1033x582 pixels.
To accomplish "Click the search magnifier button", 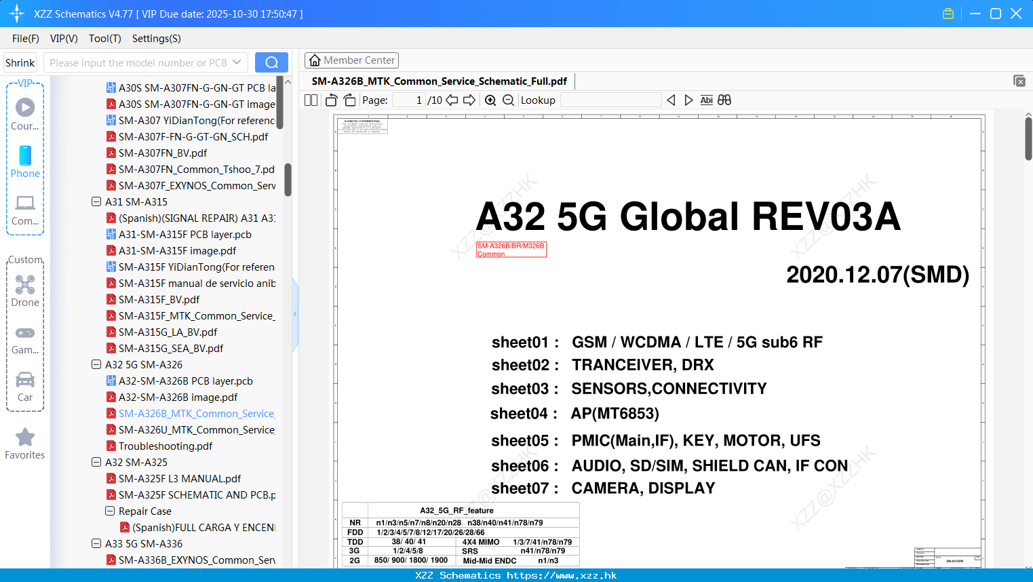I will [271, 62].
